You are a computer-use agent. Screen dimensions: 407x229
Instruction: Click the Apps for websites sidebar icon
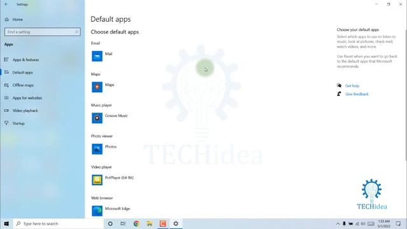(6, 98)
